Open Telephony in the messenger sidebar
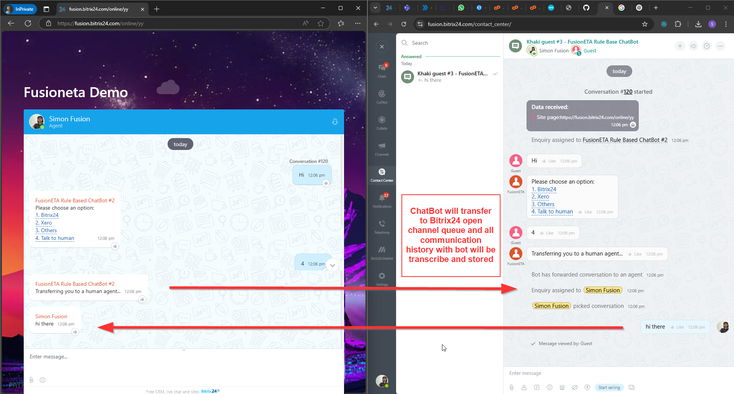Image resolution: width=734 pixels, height=394 pixels. [x=382, y=226]
